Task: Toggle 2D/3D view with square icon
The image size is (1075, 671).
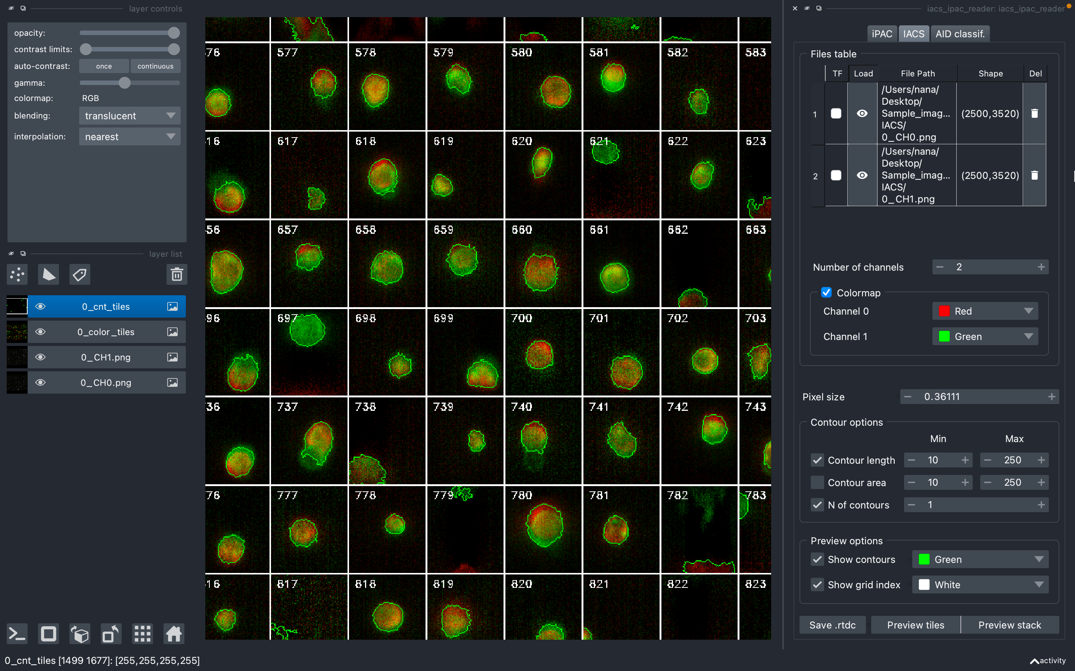Action: [49, 634]
